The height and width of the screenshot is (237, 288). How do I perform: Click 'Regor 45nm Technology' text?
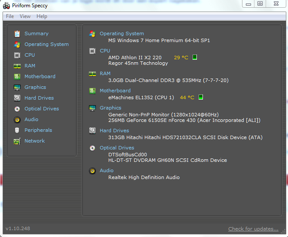point(138,63)
